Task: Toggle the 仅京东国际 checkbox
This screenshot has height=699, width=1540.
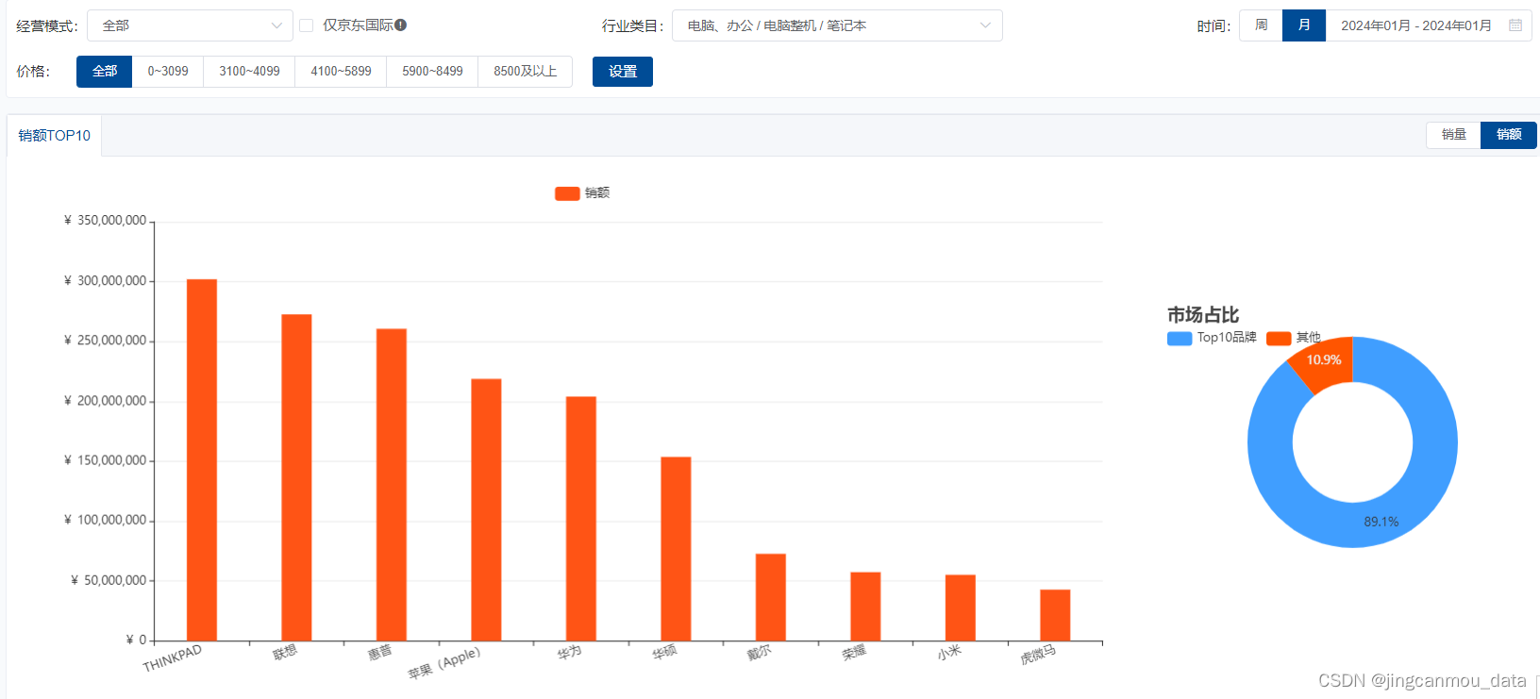Action: [307, 25]
